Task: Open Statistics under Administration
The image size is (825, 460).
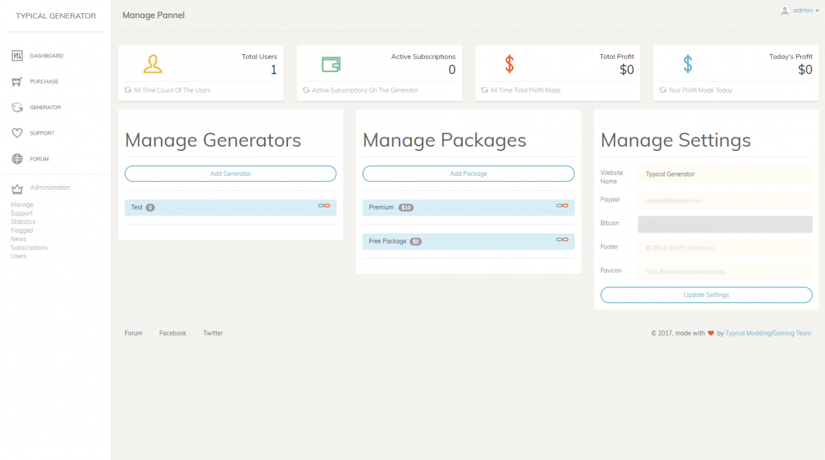Action: coord(23,222)
